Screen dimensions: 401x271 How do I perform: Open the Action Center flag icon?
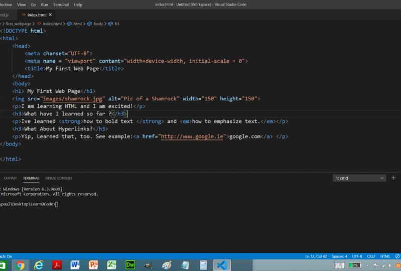(x=375, y=265)
